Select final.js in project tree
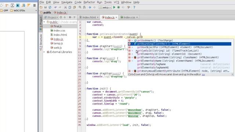Viewport: 235px width, 132px height. pyautogui.click(x=58, y=26)
